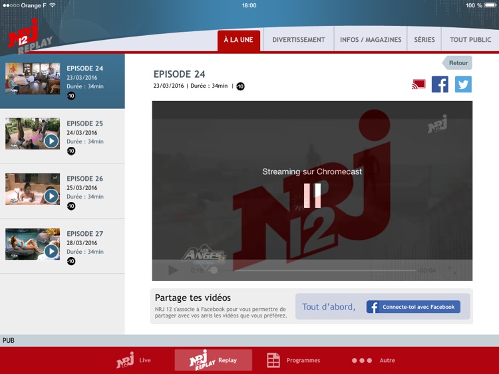Click the -10 badge on Episode 26 row
This screenshot has height=374, width=499.
71,206
